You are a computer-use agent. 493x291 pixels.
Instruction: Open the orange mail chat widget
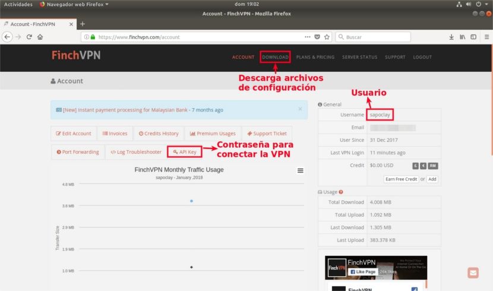point(473,273)
